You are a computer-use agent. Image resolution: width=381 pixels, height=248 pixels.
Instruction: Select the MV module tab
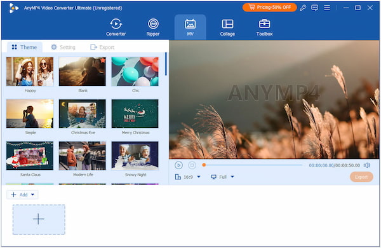[x=190, y=27]
